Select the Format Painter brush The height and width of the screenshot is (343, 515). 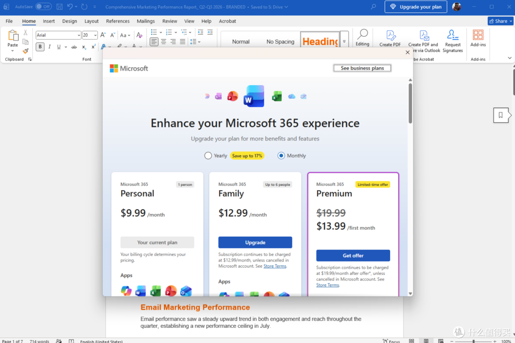pyautogui.click(x=25, y=51)
